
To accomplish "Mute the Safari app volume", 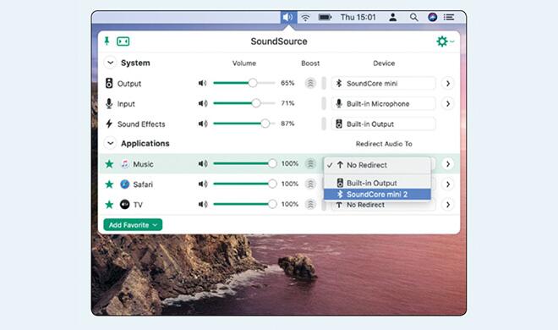I will click(x=203, y=184).
